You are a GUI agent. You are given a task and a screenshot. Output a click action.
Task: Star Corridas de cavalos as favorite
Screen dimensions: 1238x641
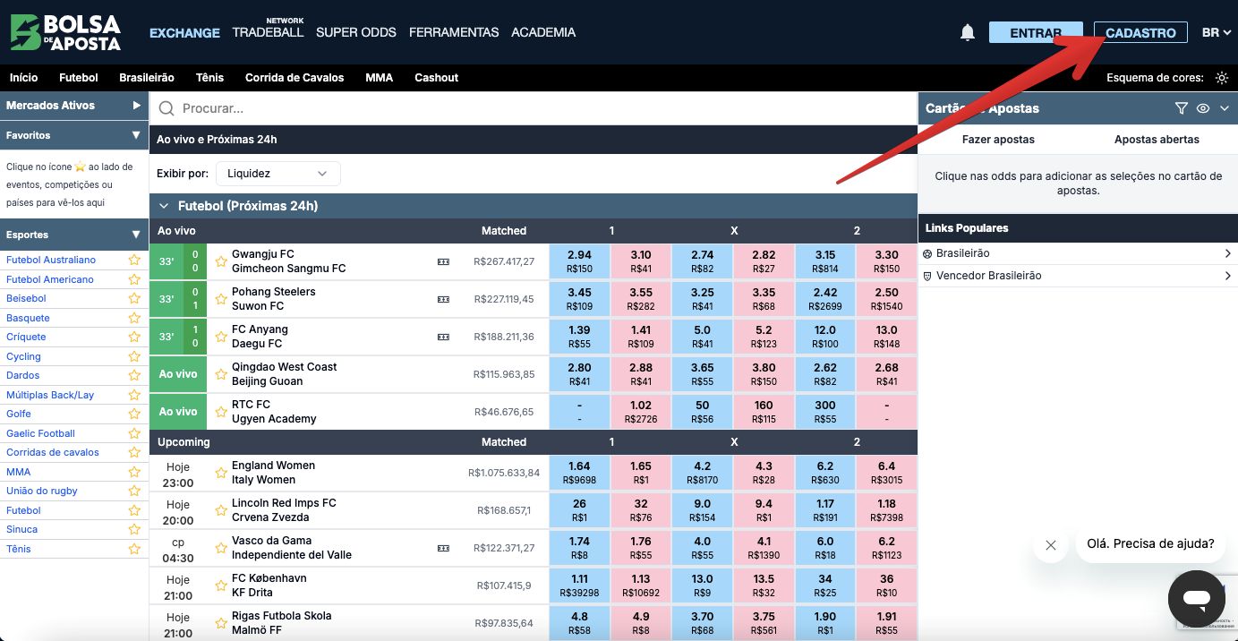[x=134, y=452]
